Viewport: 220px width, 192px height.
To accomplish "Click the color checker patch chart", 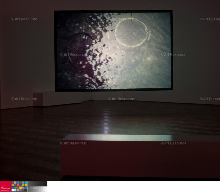I will 19,186.
